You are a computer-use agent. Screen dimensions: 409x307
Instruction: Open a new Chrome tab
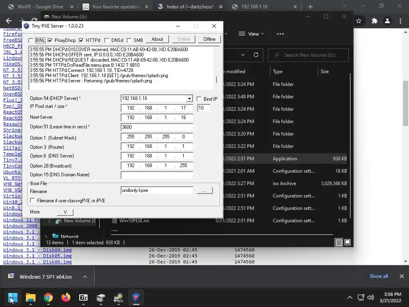coord(310,7)
